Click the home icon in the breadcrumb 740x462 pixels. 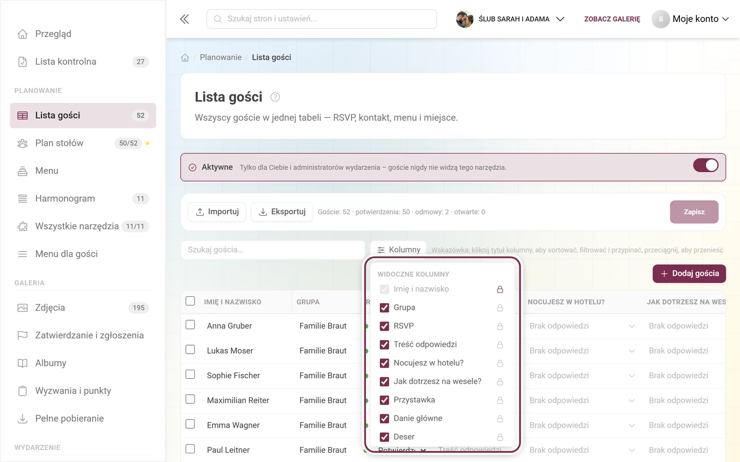(x=185, y=57)
